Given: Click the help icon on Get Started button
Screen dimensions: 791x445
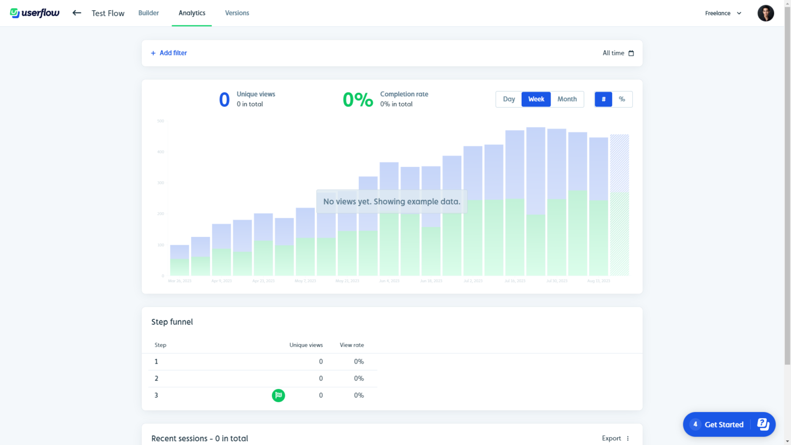Looking at the screenshot, I should pos(763,424).
